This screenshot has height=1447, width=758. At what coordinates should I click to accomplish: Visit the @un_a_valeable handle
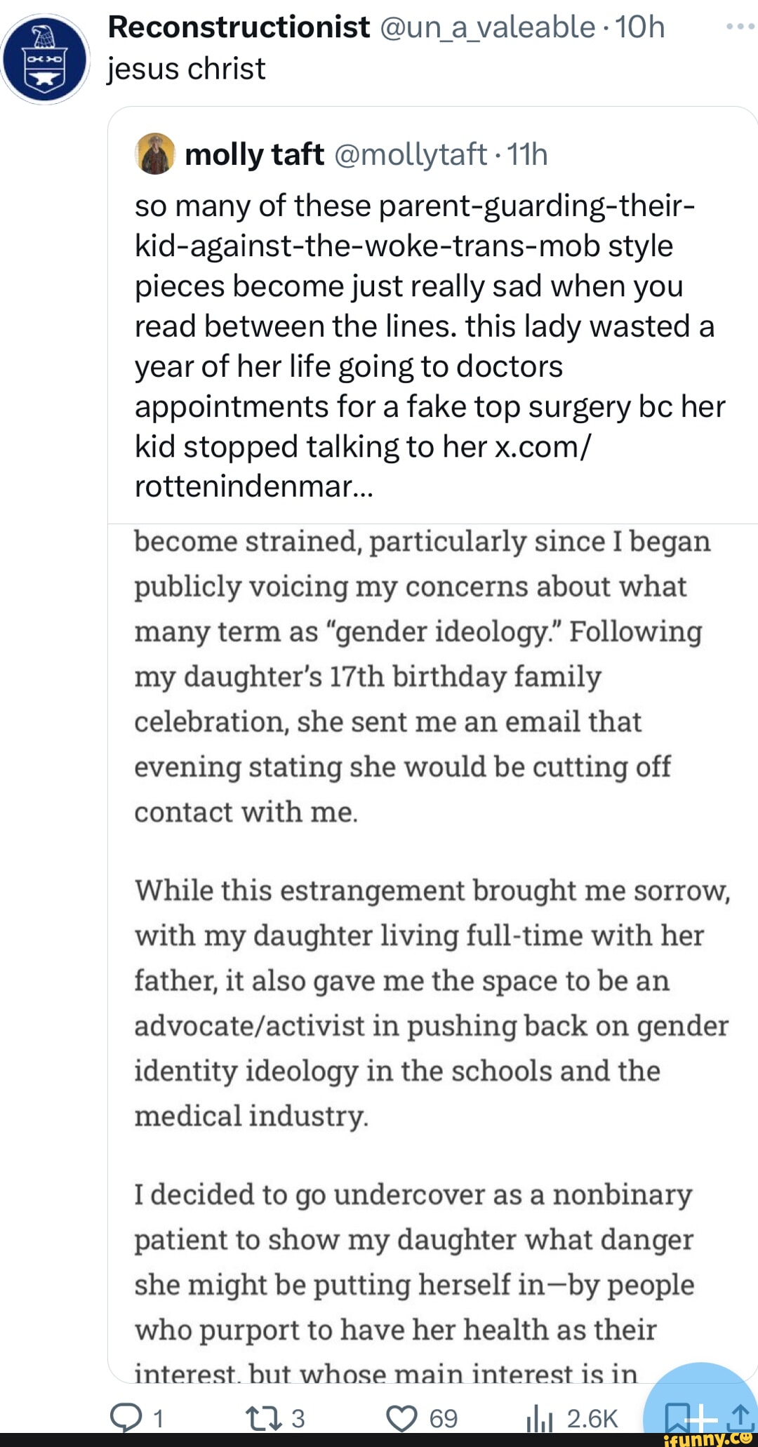pos(487,27)
